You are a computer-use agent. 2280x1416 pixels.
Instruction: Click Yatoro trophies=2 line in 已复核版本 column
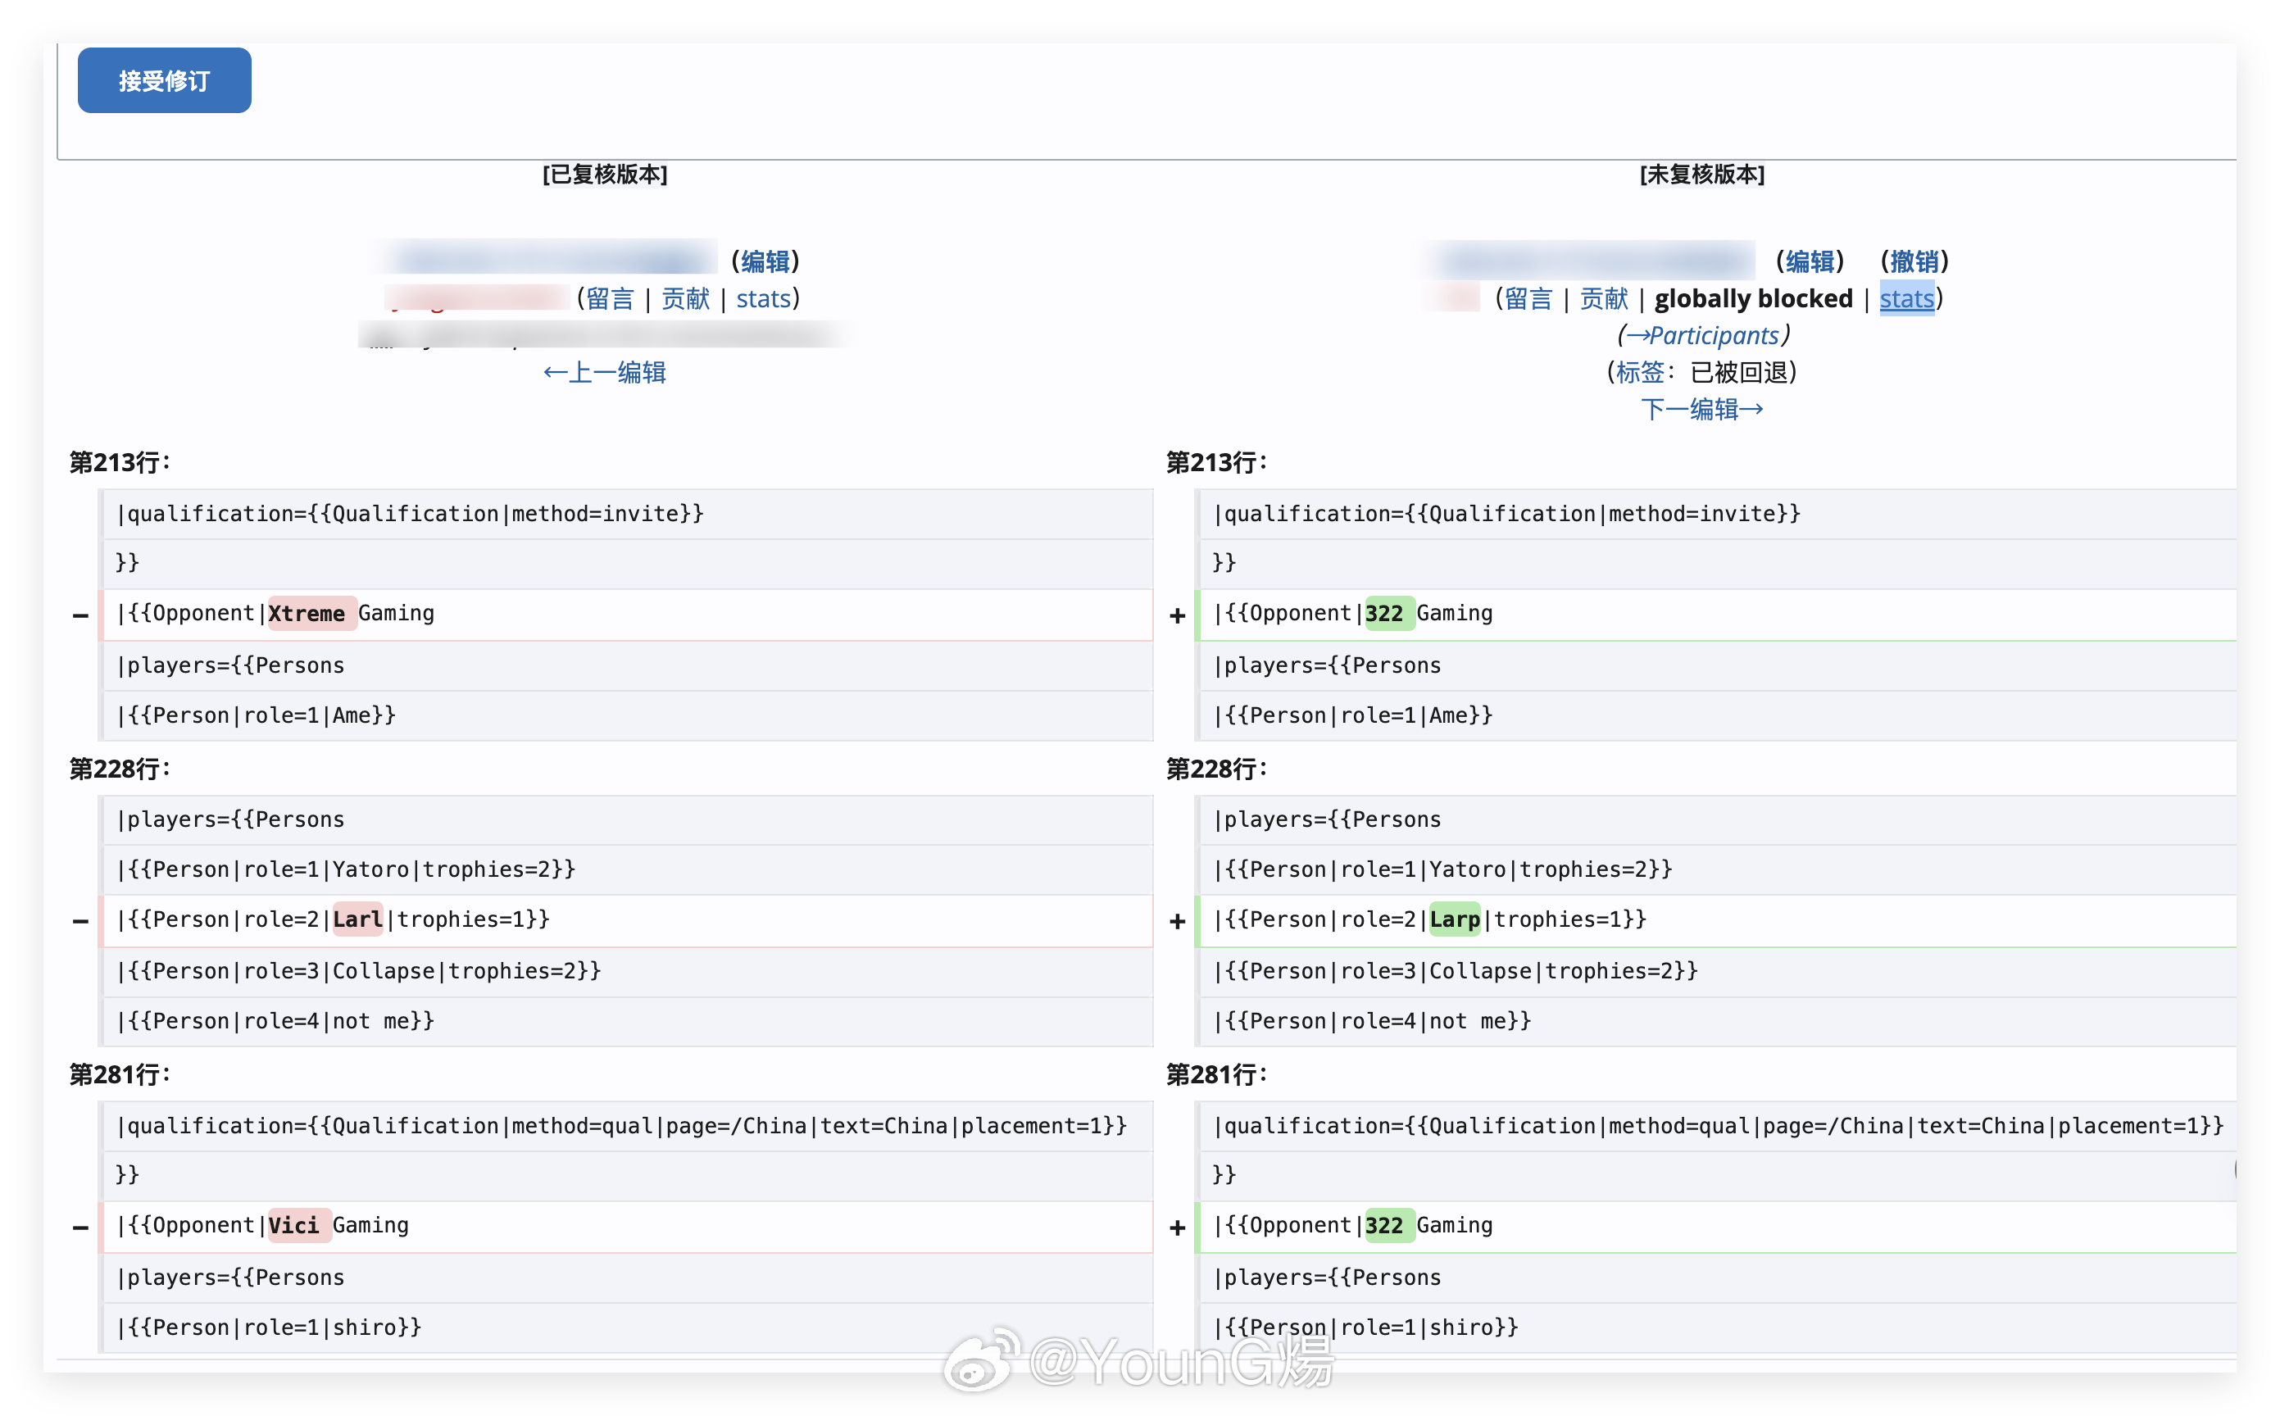click(x=627, y=869)
